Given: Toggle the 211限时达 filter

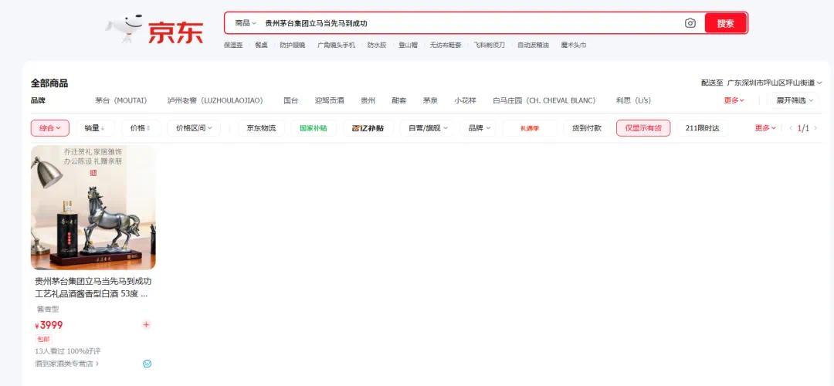Looking at the screenshot, I should (702, 128).
